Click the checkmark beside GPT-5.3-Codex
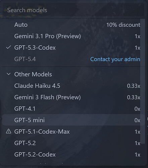The height and width of the screenshot is (168, 148). (8, 47)
